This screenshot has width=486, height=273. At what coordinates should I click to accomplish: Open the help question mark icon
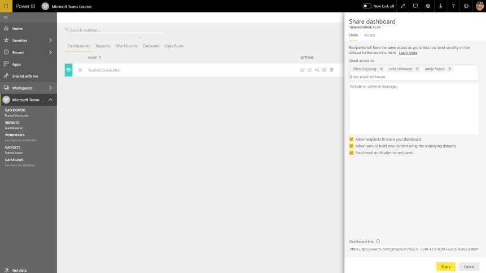tap(453, 6)
